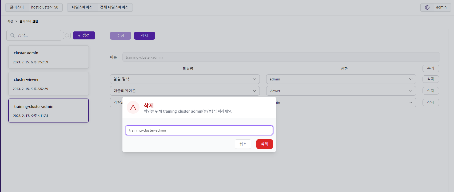Cancel the delete dialog with 취소

point(243,144)
